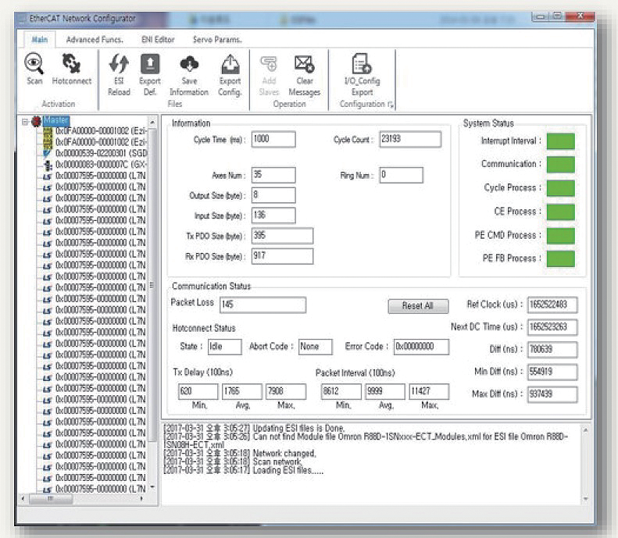Click message log scroll up arrow
Viewport: 618px width, 538px height.
pyautogui.click(x=586, y=430)
